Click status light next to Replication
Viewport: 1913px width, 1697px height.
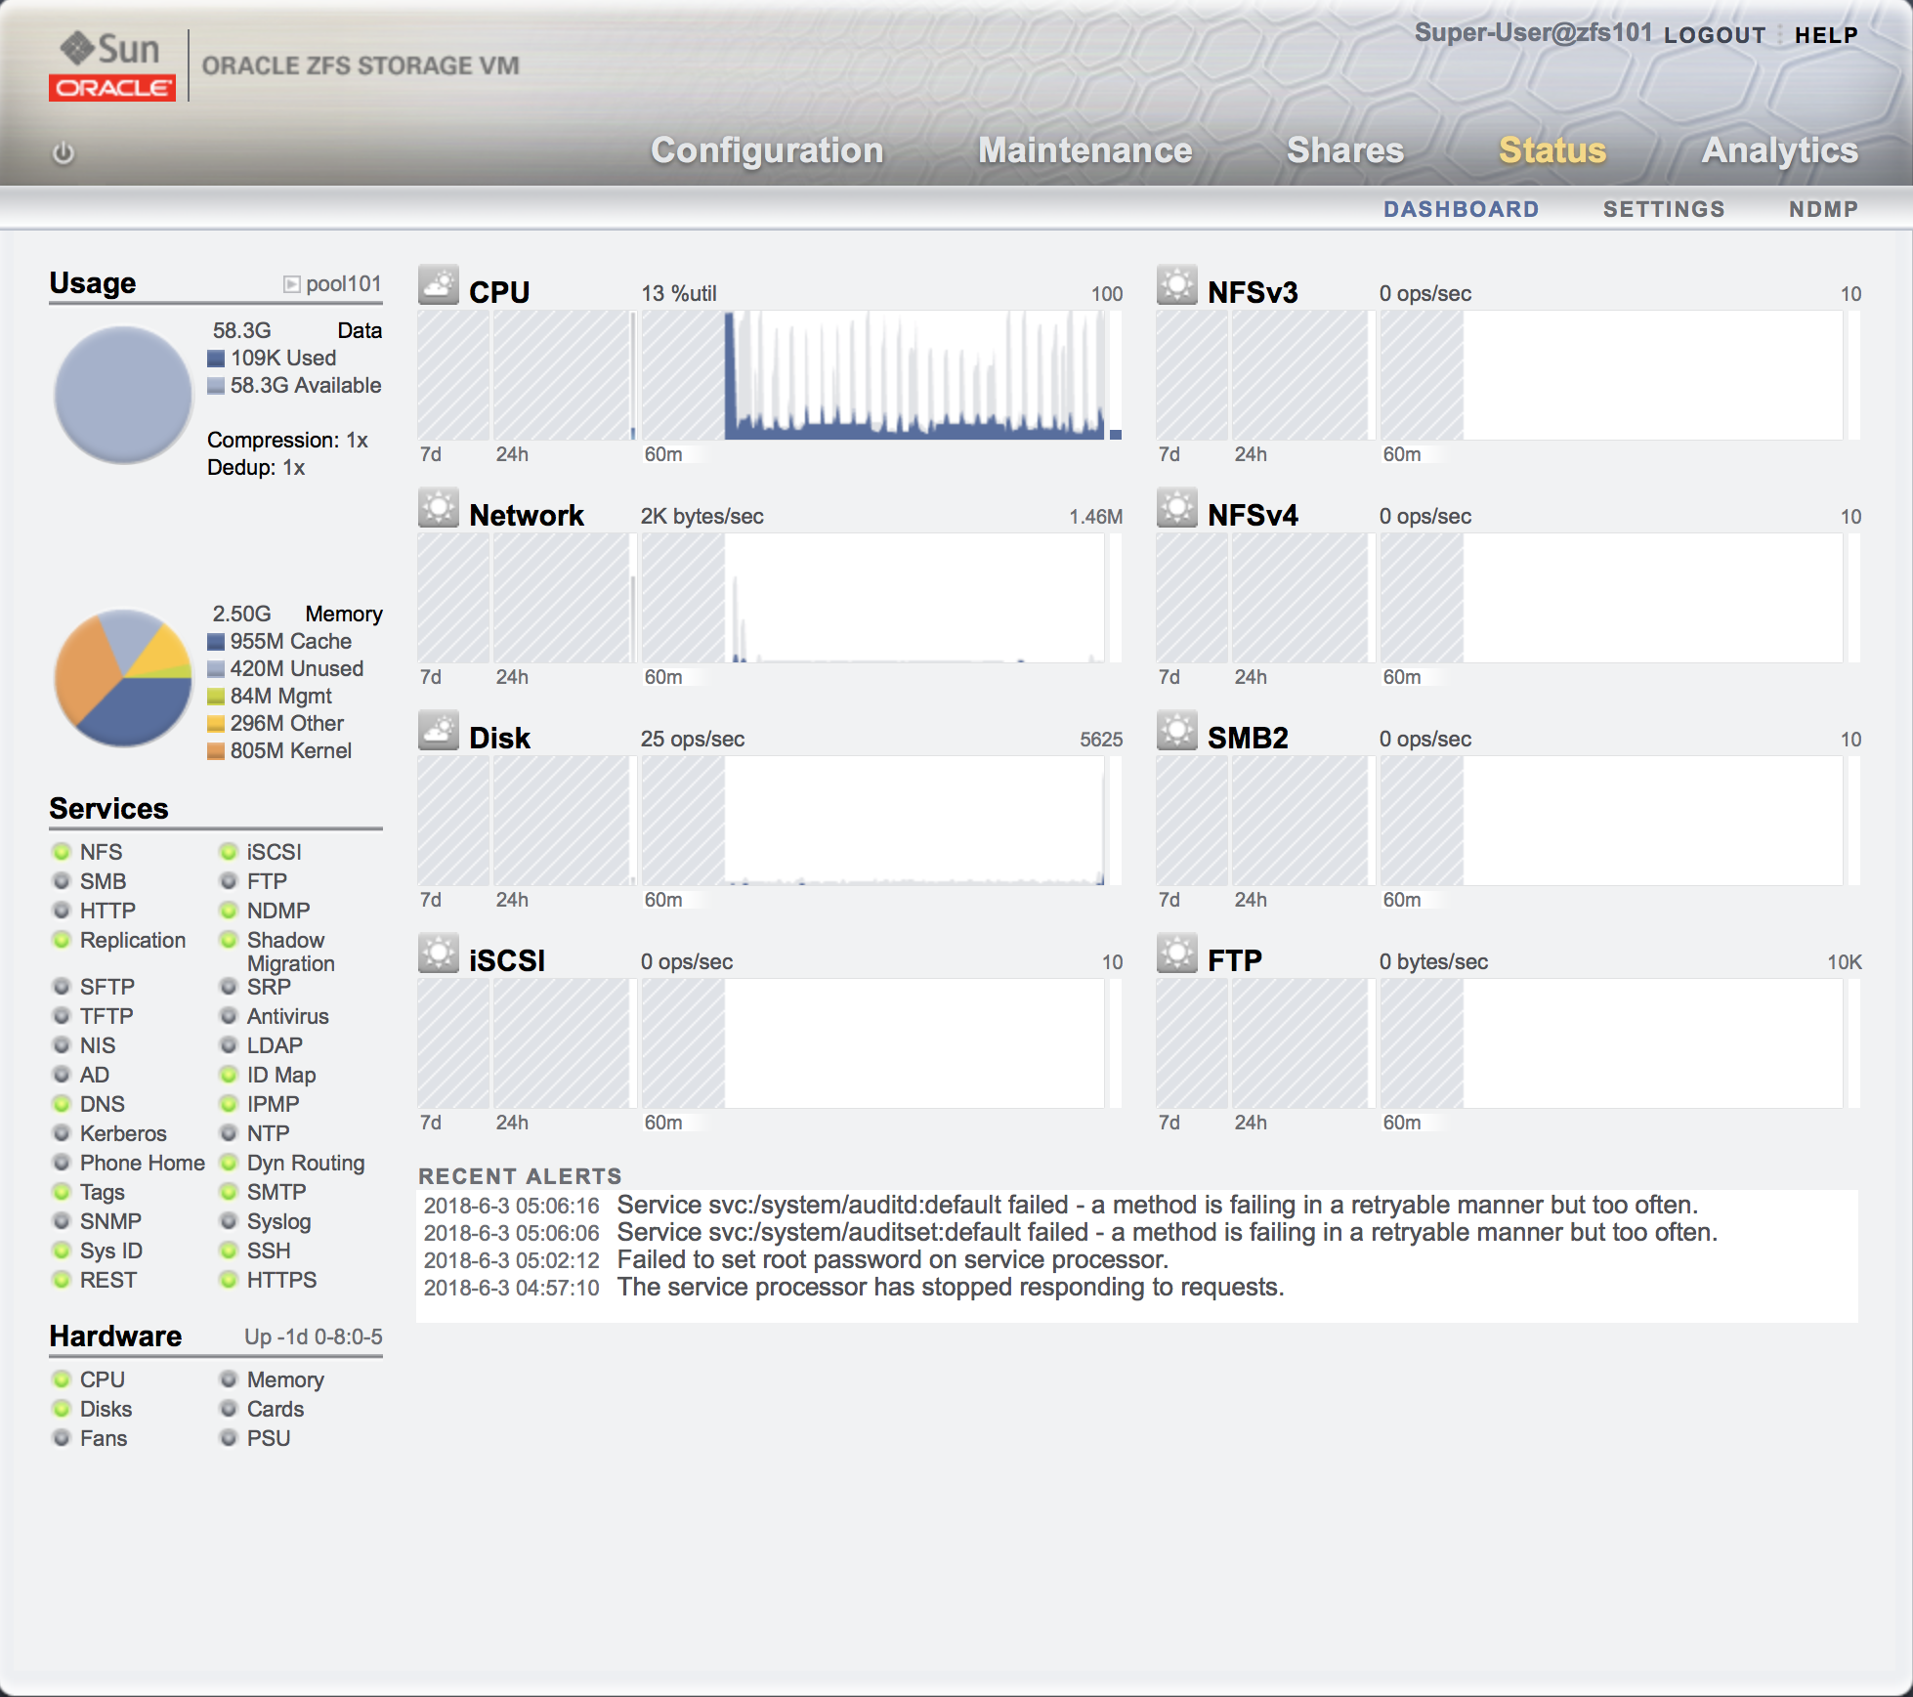[62, 940]
